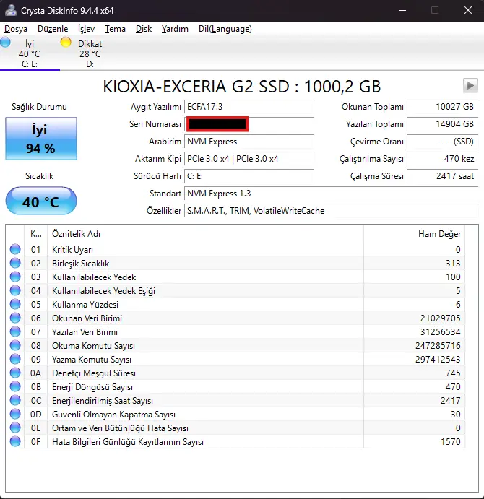Screen dimensions: 484x499
Task: Click the Öznitelik Adı column header
Action: (205, 234)
